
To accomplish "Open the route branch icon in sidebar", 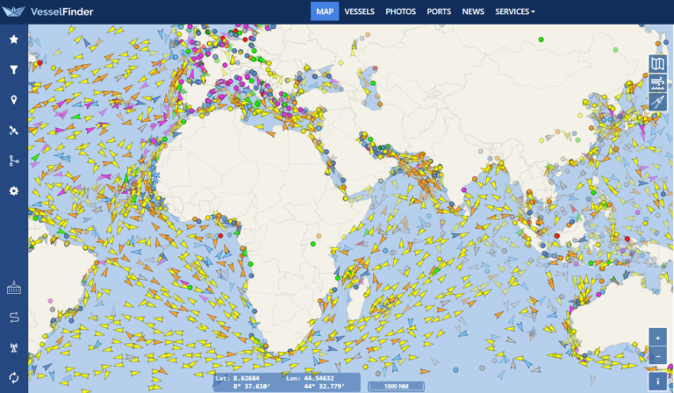I will tap(13, 161).
